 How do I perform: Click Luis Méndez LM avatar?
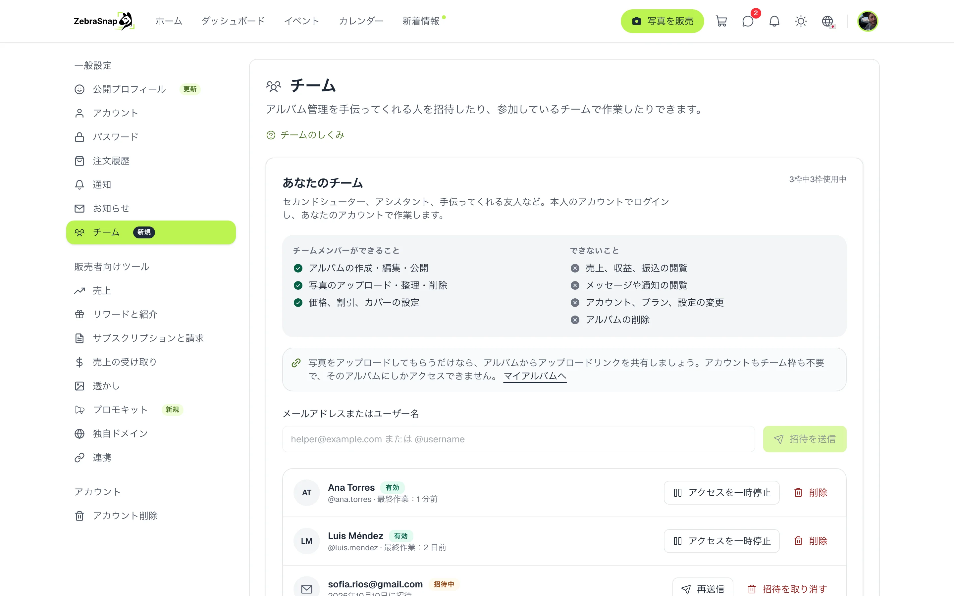tap(306, 541)
